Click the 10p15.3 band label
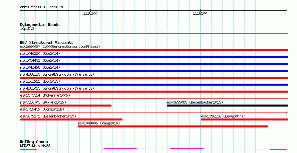The width and height of the screenshot is (297, 153). click(27, 29)
